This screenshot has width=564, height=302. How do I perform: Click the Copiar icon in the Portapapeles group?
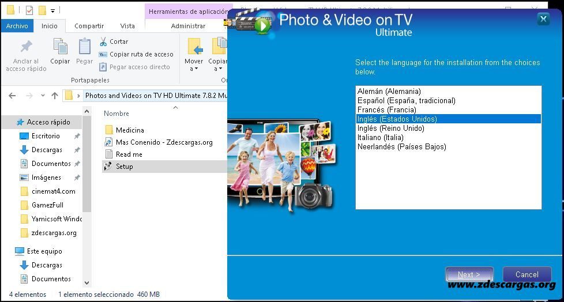click(61, 46)
